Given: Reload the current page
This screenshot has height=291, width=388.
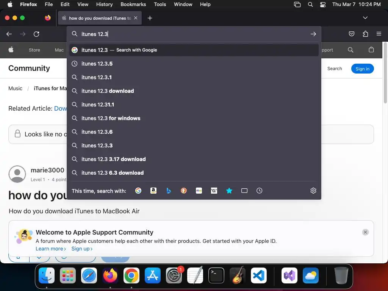Looking at the screenshot, I should [36, 34].
